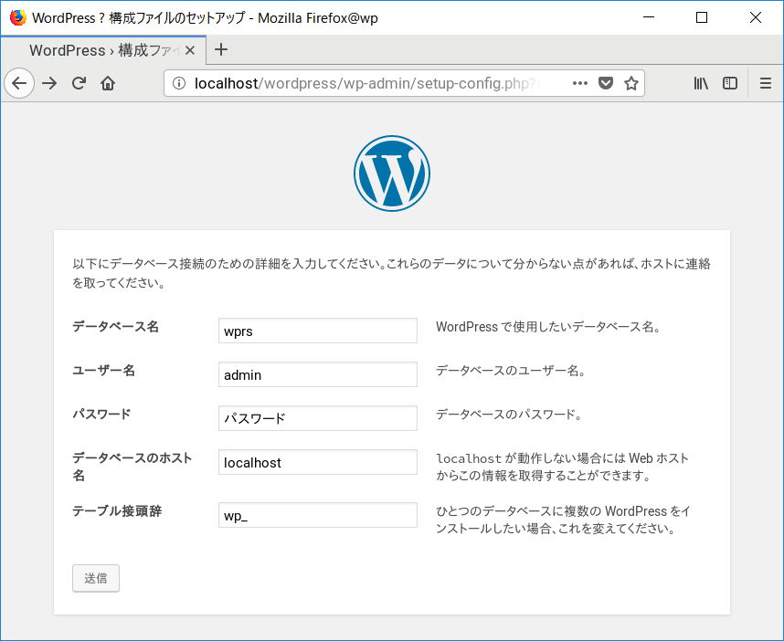Click the ユーザー名 label
The width and height of the screenshot is (784, 641).
(x=104, y=371)
